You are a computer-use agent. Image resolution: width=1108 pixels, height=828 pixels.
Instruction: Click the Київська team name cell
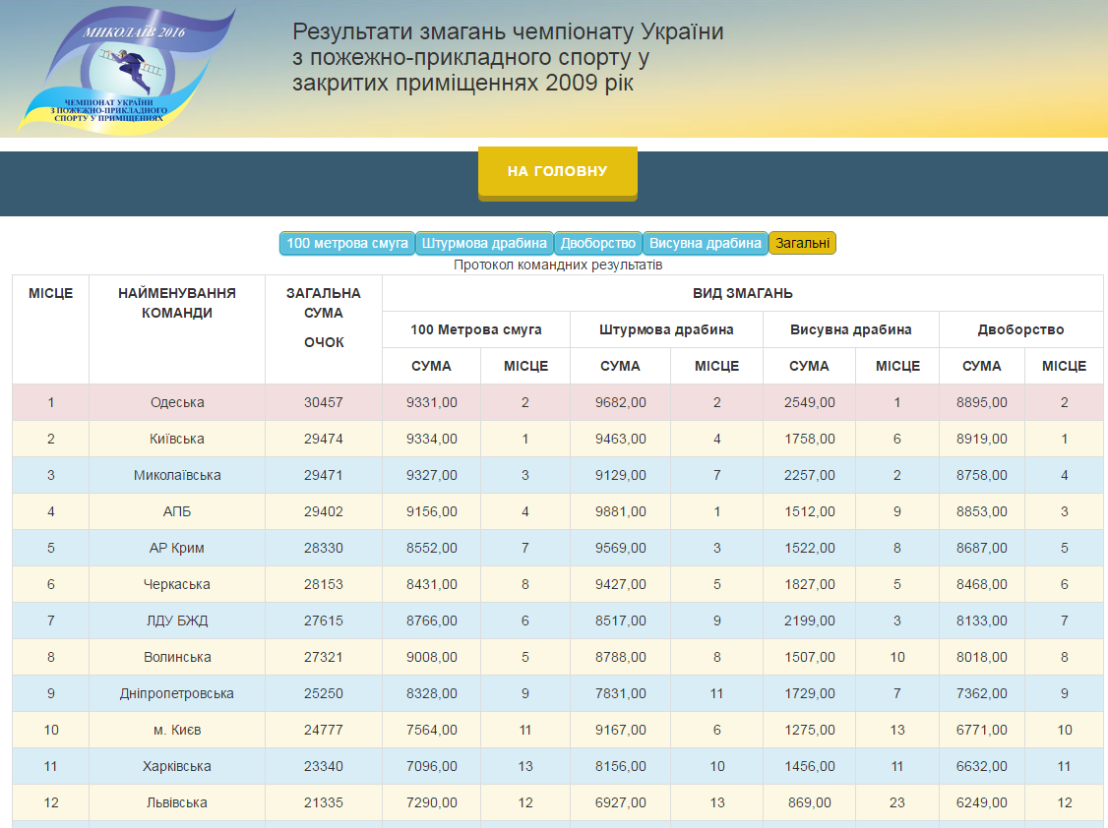tap(177, 439)
